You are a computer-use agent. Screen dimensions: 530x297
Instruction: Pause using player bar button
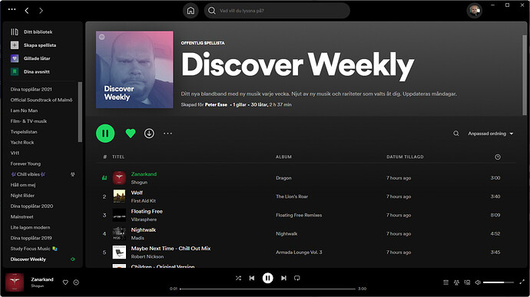(268, 278)
